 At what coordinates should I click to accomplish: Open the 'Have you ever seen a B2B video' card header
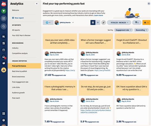click(60, 41)
